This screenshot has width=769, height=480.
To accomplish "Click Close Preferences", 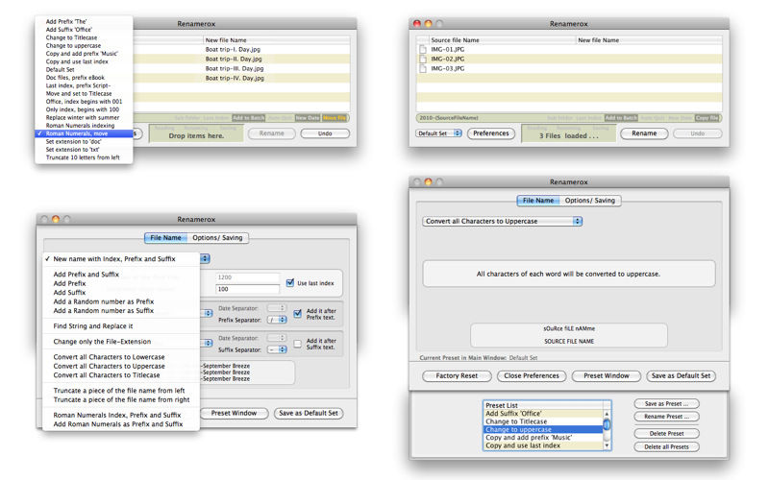I will click(x=532, y=375).
